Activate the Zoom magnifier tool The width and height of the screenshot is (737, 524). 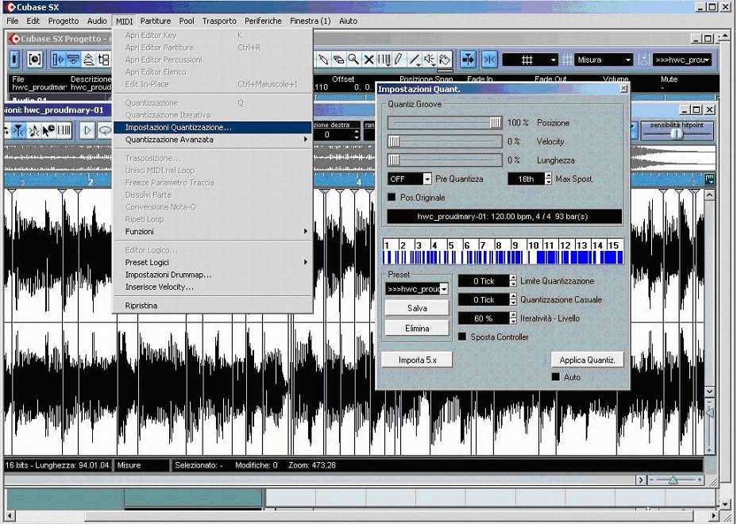(353, 60)
